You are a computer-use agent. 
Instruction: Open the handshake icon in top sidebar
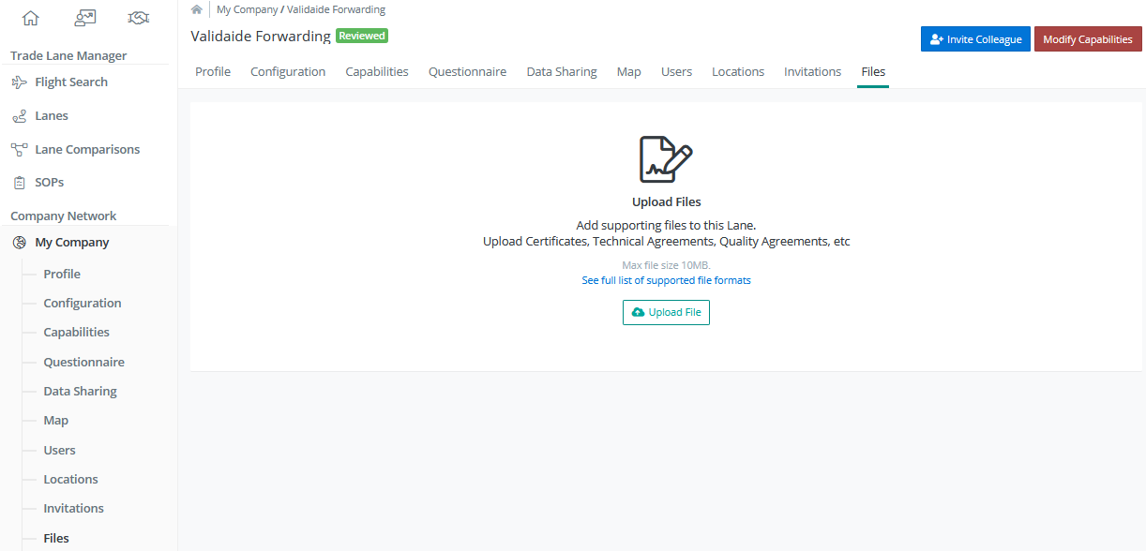click(x=139, y=18)
